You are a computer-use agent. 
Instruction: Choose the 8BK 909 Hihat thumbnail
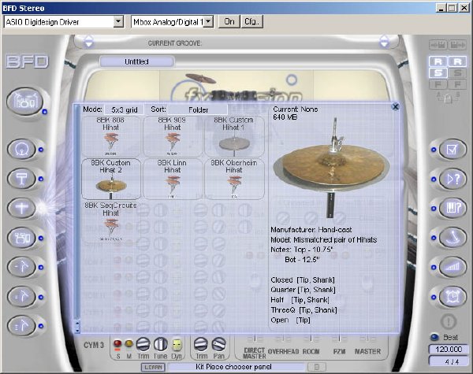tap(172, 136)
